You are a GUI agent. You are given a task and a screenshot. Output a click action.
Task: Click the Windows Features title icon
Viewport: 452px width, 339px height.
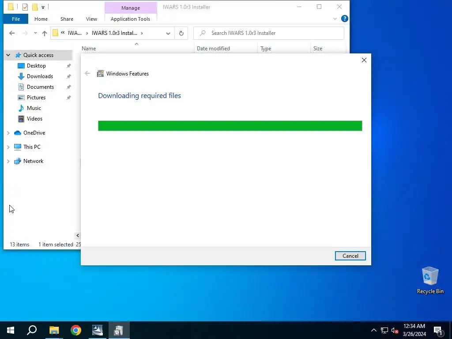click(100, 74)
